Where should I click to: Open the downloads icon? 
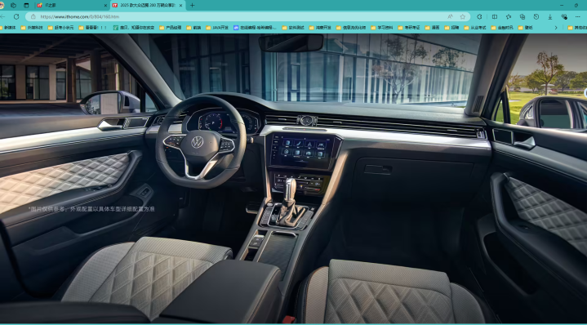point(550,16)
